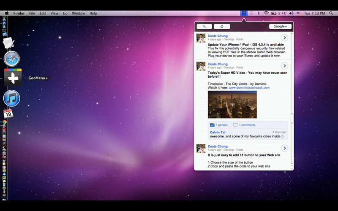Click the '1 comments' link

click(x=247, y=125)
